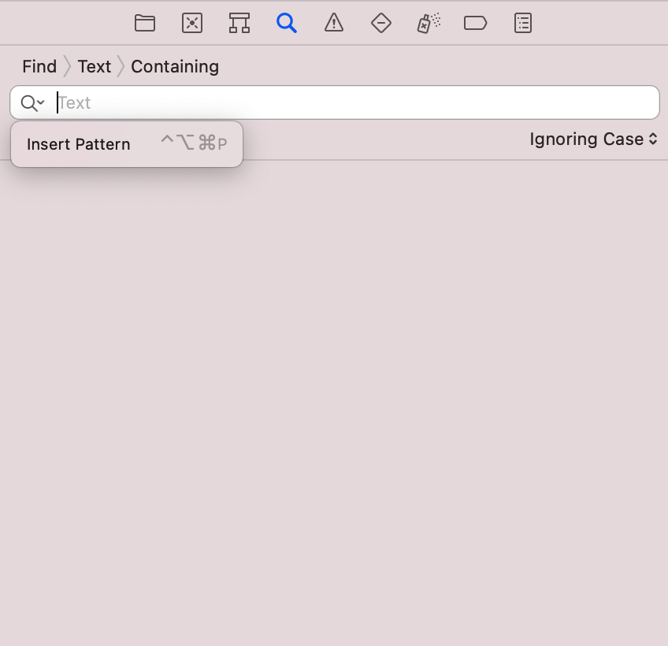This screenshot has height=646, width=668.
Task: Open search options via the magnifier chevron
Action: (x=32, y=102)
